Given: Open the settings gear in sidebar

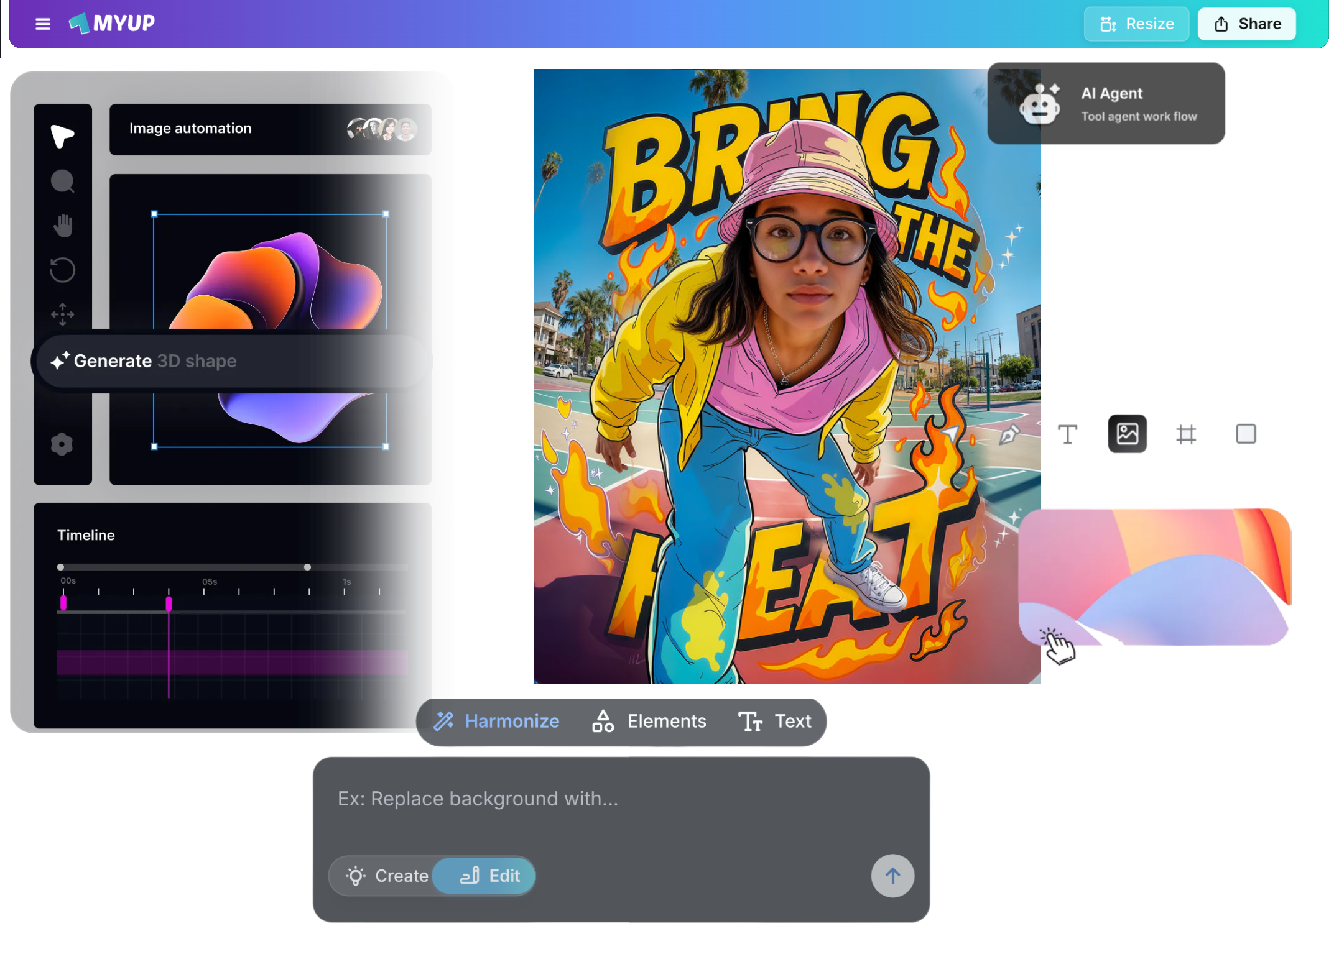Looking at the screenshot, I should click(62, 444).
